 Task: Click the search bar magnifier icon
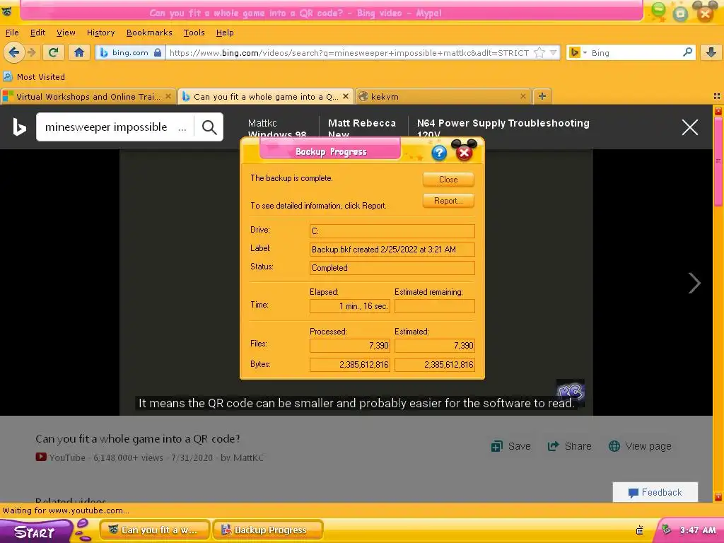[687, 52]
